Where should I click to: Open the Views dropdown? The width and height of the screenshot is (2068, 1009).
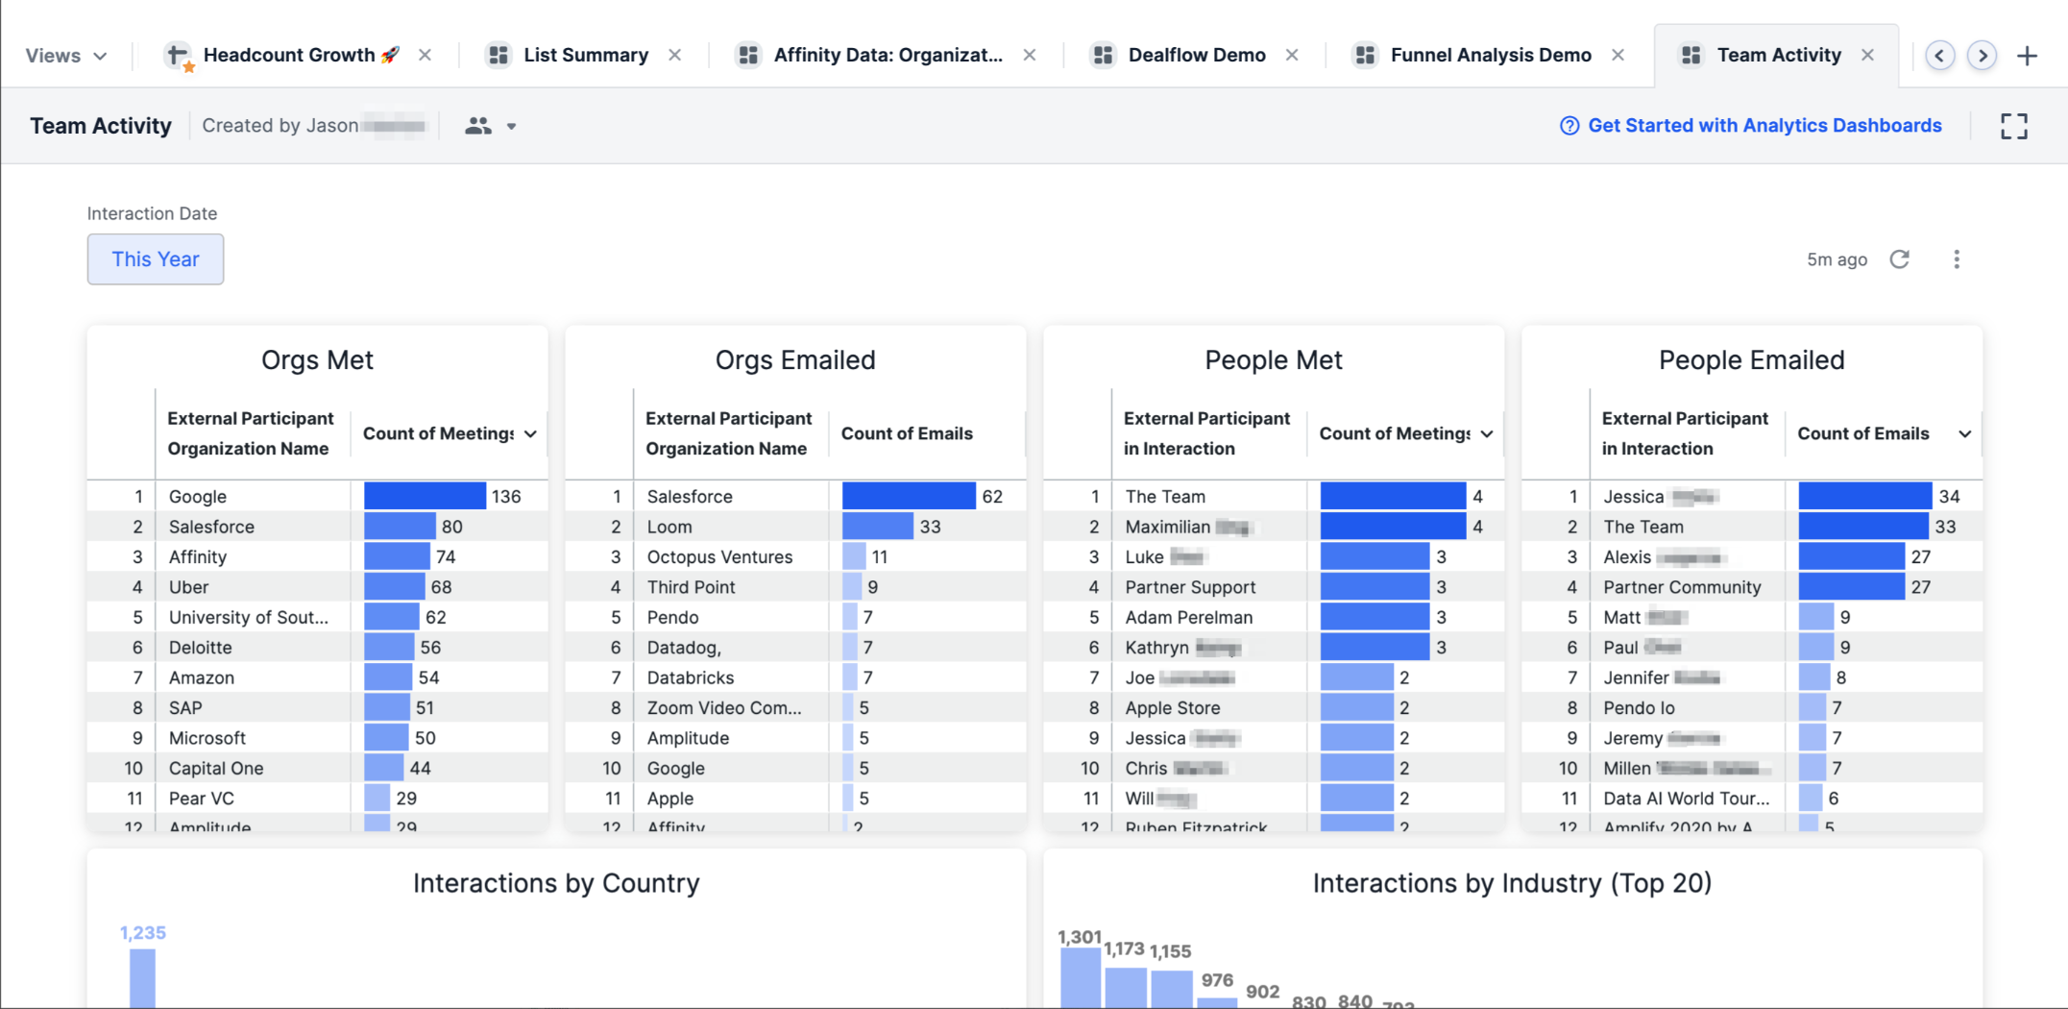point(63,55)
